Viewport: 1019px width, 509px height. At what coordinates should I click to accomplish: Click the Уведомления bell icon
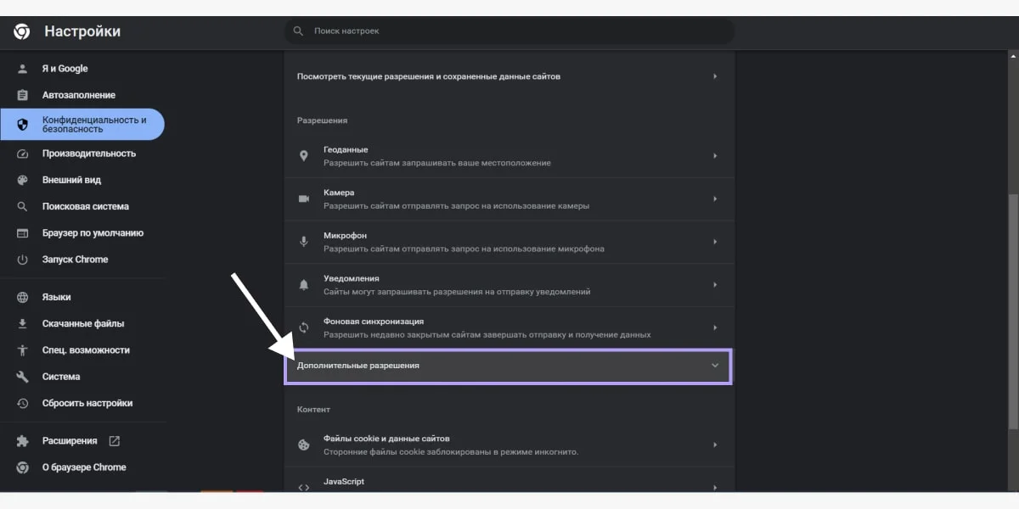pyautogui.click(x=303, y=284)
